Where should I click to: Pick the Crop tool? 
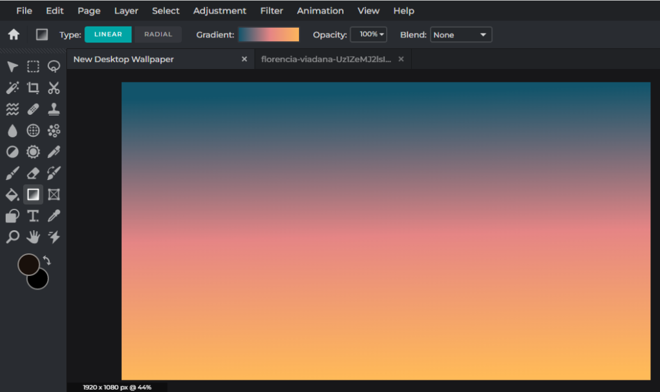point(33,88)
